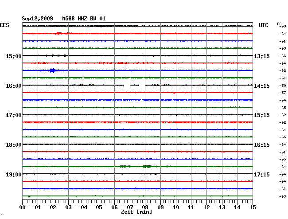Screen dimensions: 288x219
Task: Select the DC value -57
Action: pyautogui.click(x=283, y=93)
